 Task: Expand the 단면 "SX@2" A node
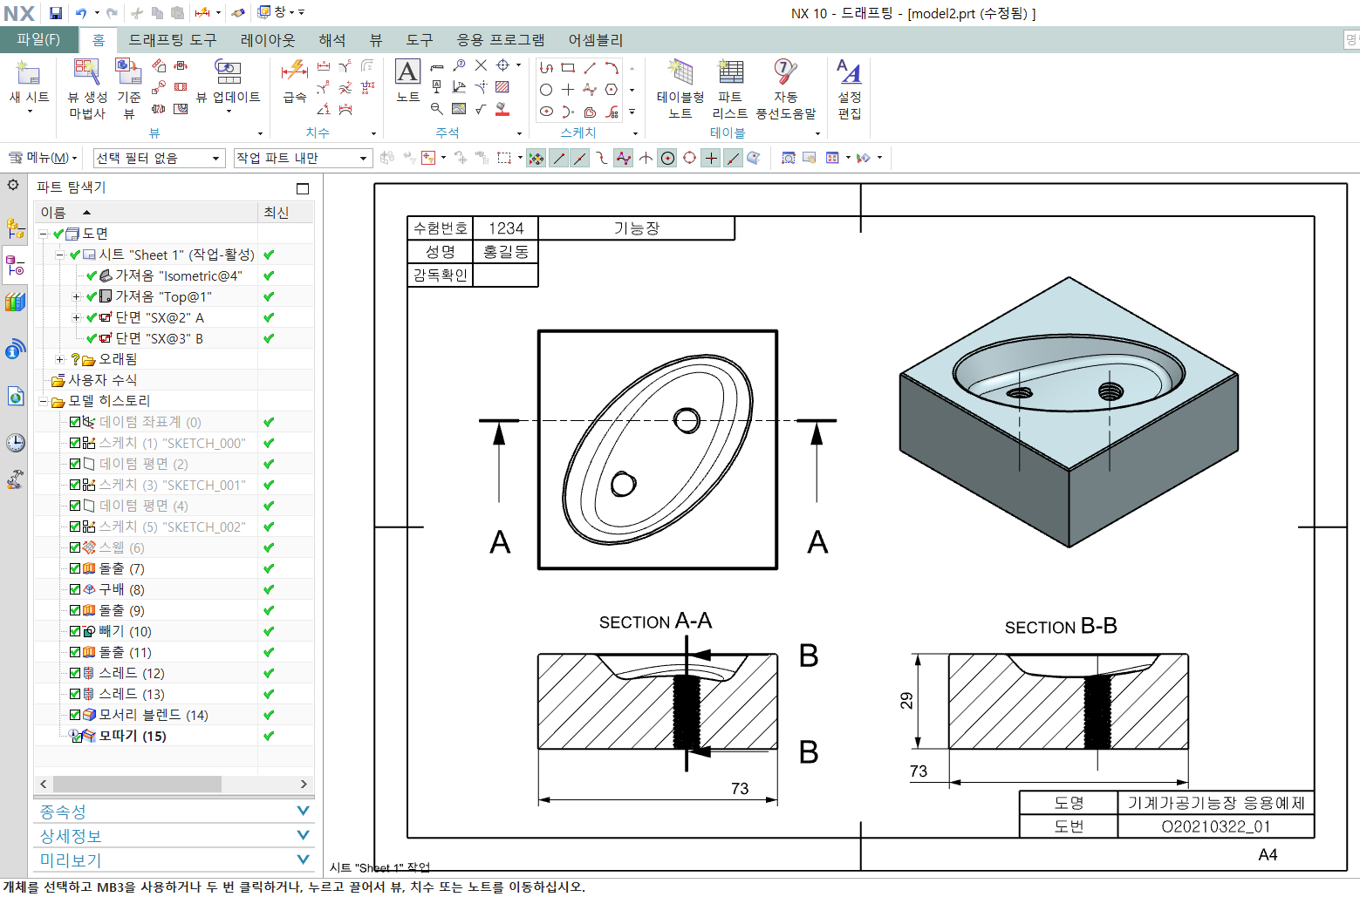click(x=77, y=317)
